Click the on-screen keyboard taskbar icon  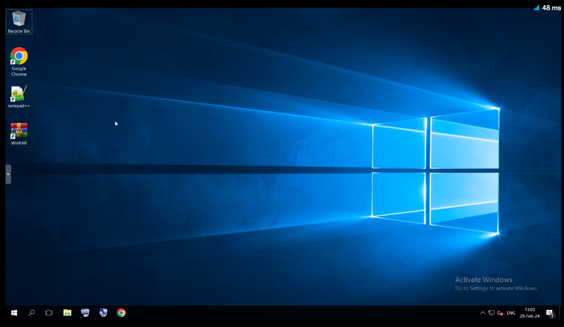tap(85, 313)
